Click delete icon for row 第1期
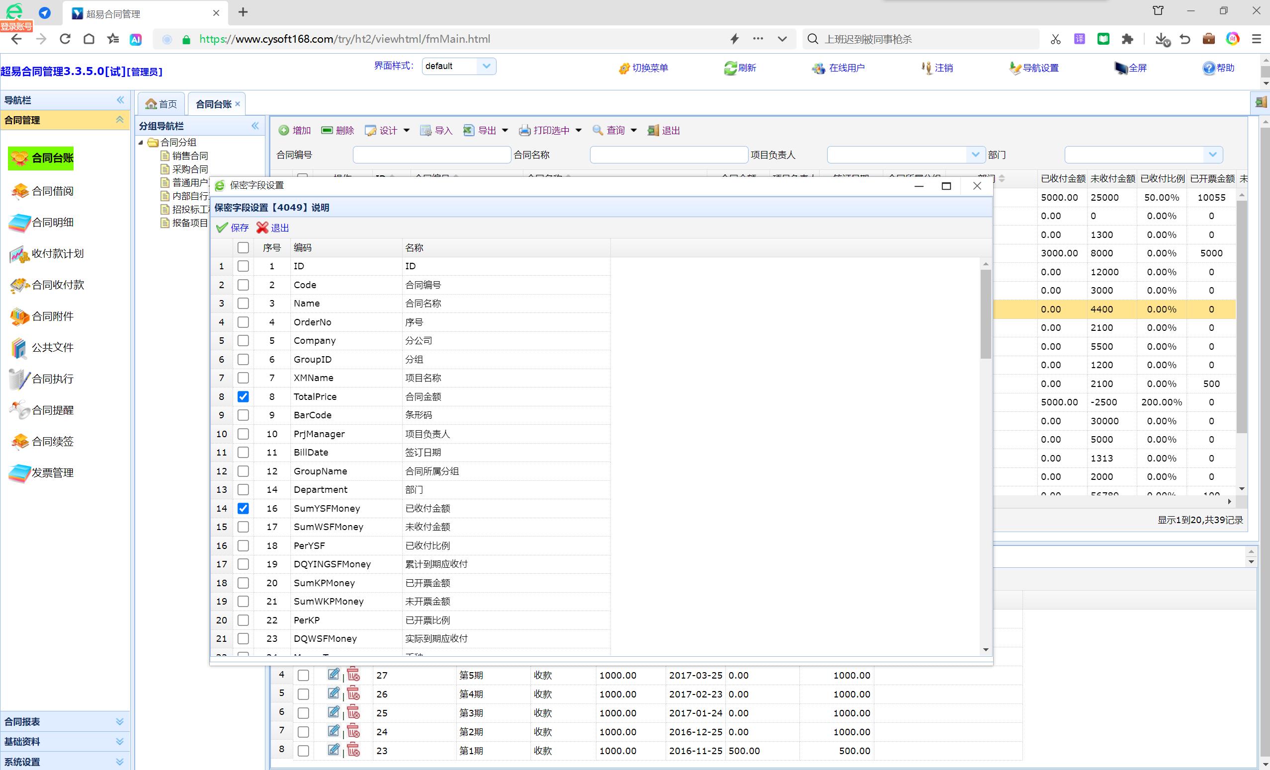Viewport: 1270px width, 770px height. click(353, 750)
